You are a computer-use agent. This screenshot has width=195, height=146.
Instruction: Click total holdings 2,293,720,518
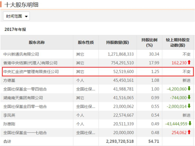click(x=120, y=141)
